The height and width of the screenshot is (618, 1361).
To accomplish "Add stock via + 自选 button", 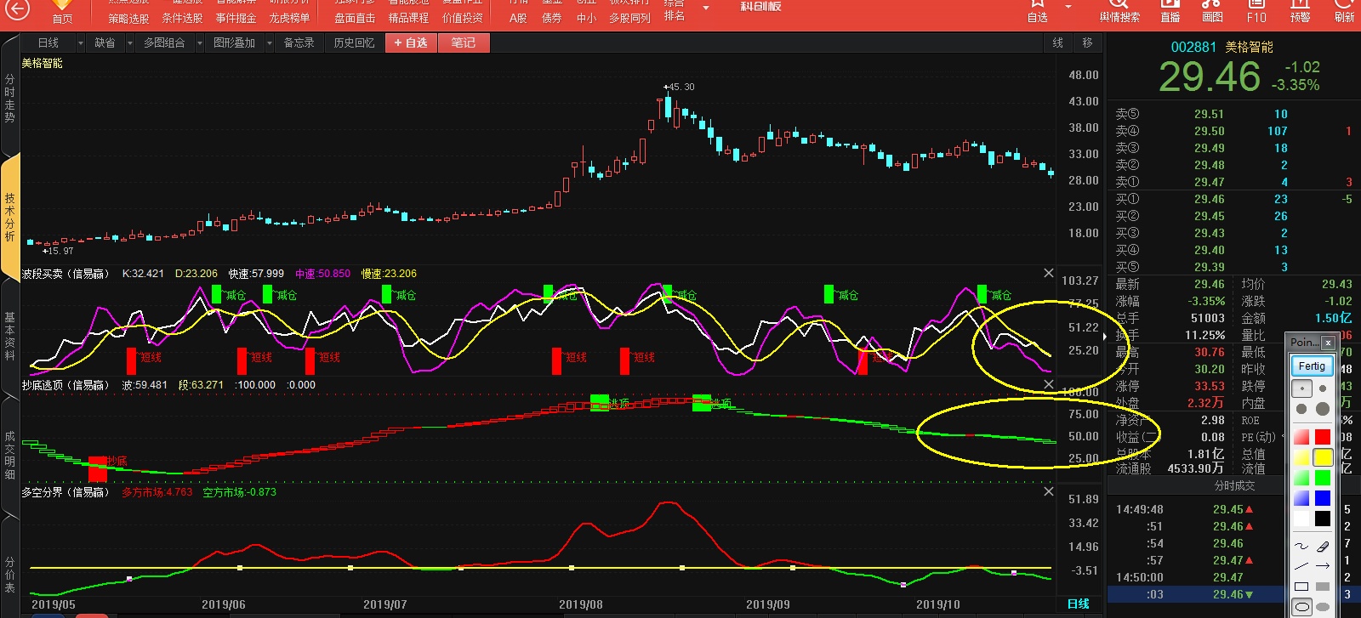I will pos(411,43).
